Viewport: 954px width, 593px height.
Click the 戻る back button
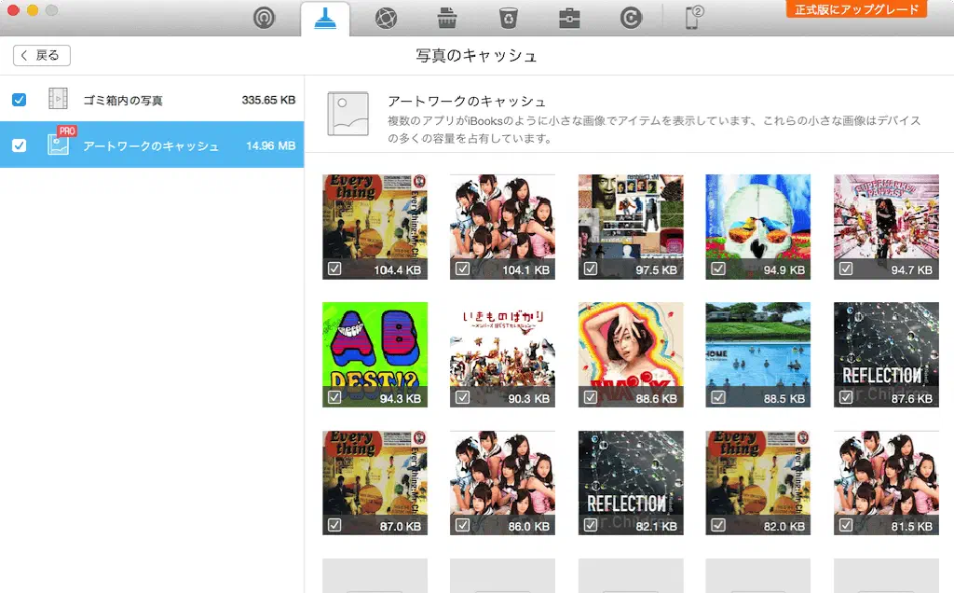42,55
